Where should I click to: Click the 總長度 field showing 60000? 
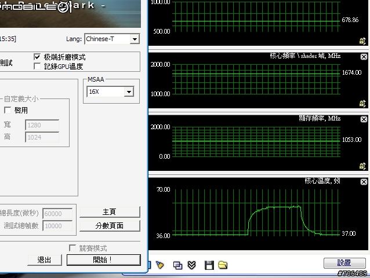click(x=57, y=214)
